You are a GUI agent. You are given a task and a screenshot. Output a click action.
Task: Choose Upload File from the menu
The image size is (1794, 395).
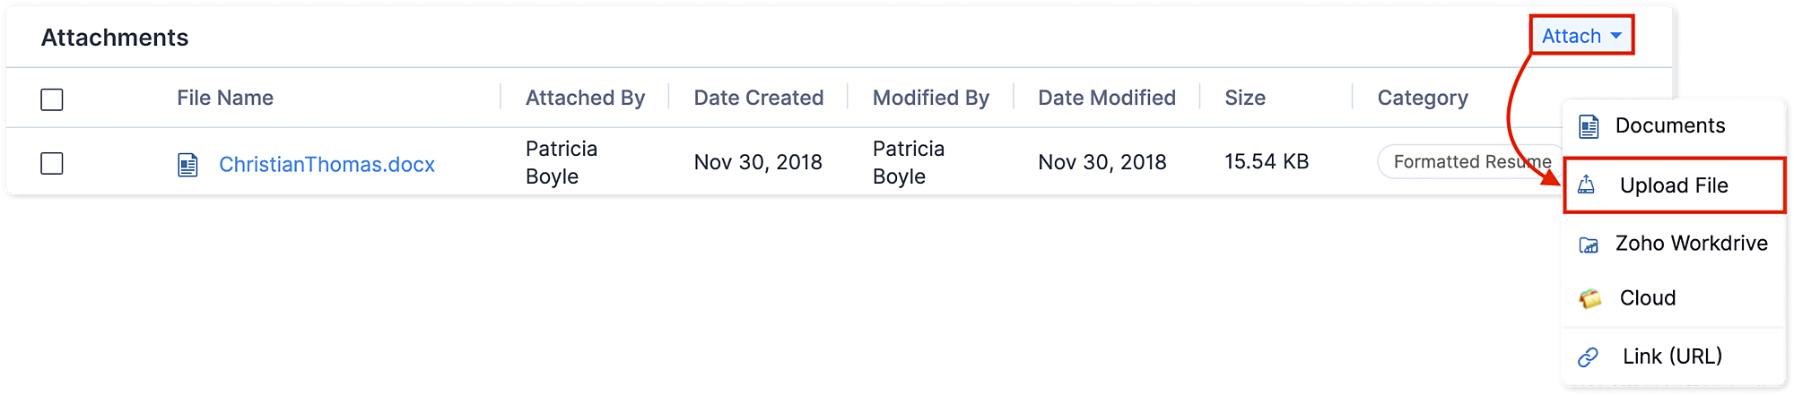1673,185
